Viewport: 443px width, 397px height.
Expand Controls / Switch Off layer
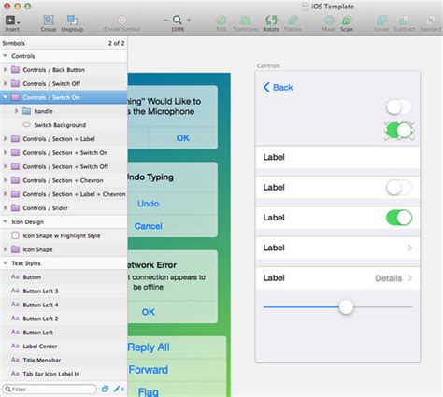click(5, 83)
